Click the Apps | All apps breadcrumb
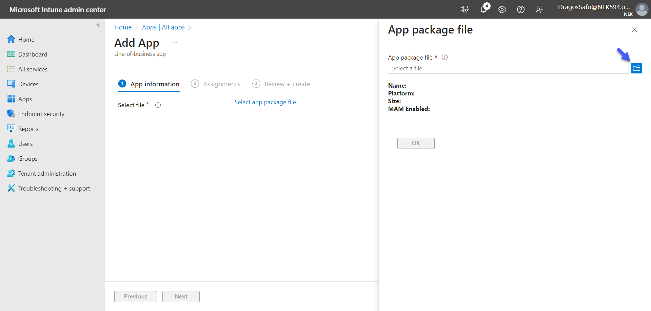 tap(163, 27)
